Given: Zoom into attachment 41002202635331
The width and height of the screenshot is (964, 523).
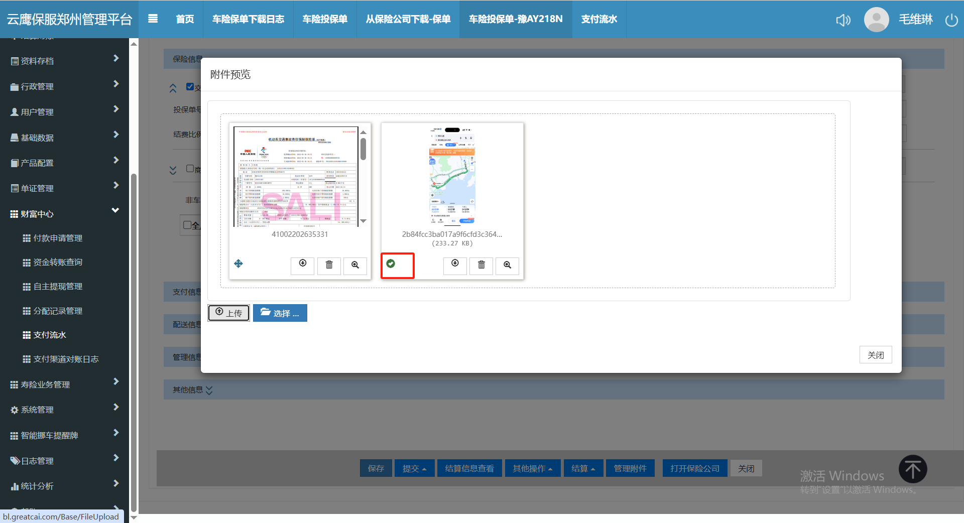Looking at the screenshot, I should (x=355, y=266).
